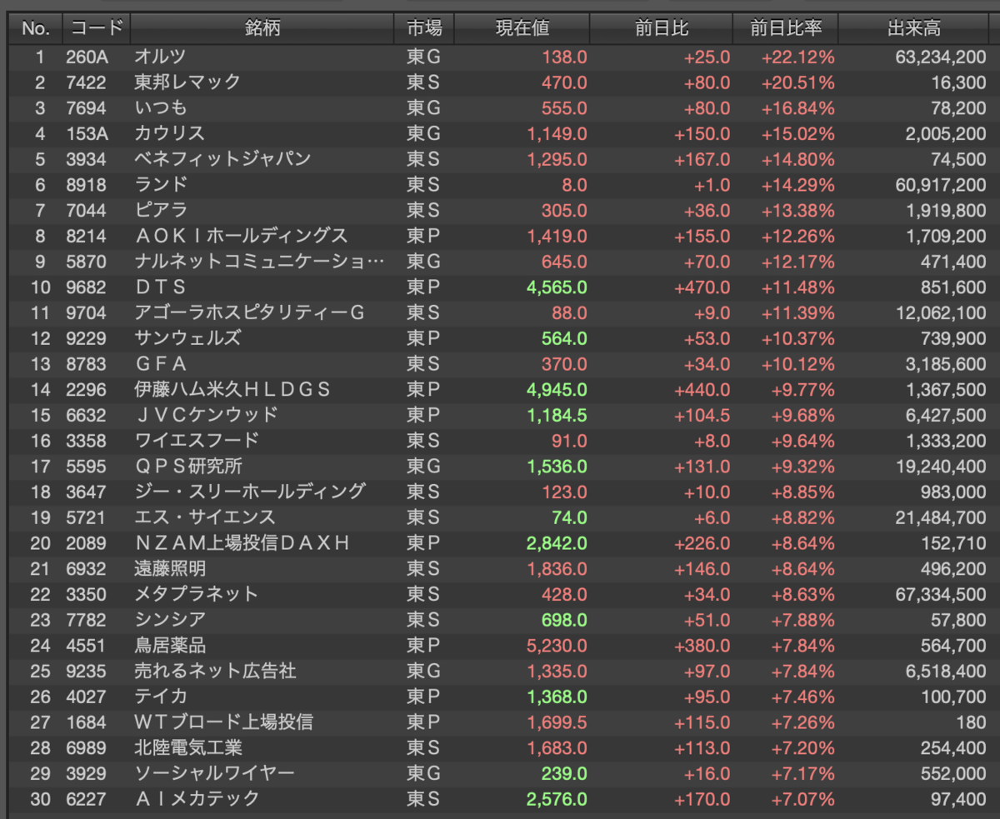1000x819 pixels.
Task: Click stock code 260A
Action: [x=87, y=57]
